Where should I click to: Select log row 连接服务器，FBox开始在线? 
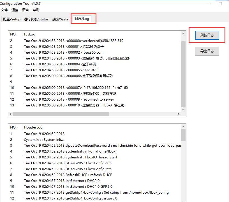[95, 105]
